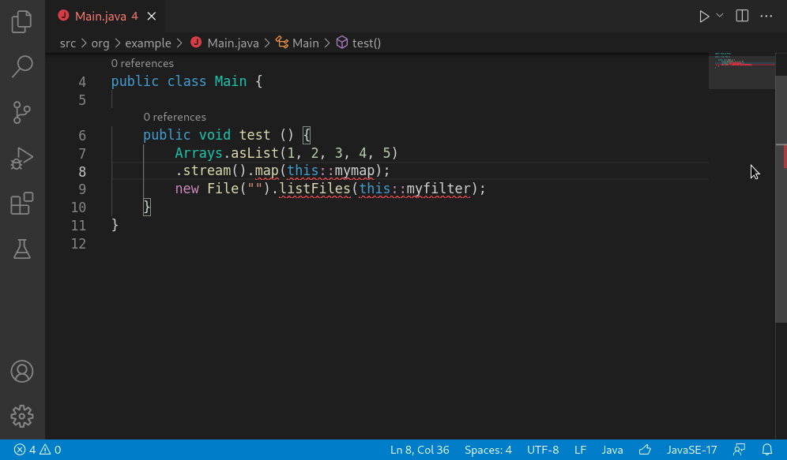Split the editor to the right
Screen dimensions: 787x460
tap(742, 16)
